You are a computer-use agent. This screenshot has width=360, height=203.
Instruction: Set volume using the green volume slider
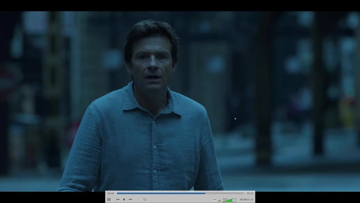229,200
